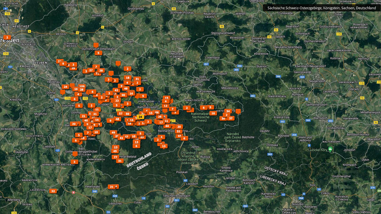Viewport: 381px width, 214px height.
Task: Select the cluster marker labeled 51
Action: pos(179,132)
